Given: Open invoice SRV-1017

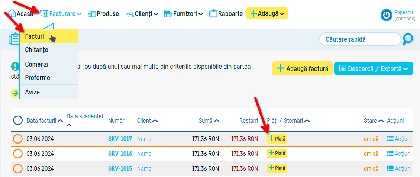Looking at the screenshot, I should point(120,139).
